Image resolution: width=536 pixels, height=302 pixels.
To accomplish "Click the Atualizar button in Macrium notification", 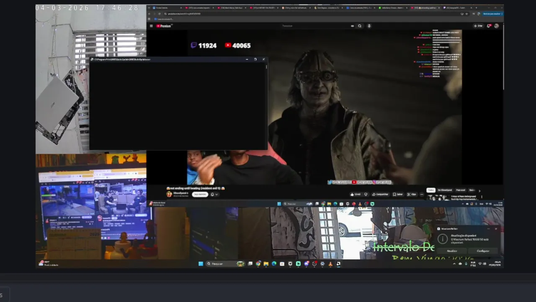I will pyautogui.click(x=452, y=251).
